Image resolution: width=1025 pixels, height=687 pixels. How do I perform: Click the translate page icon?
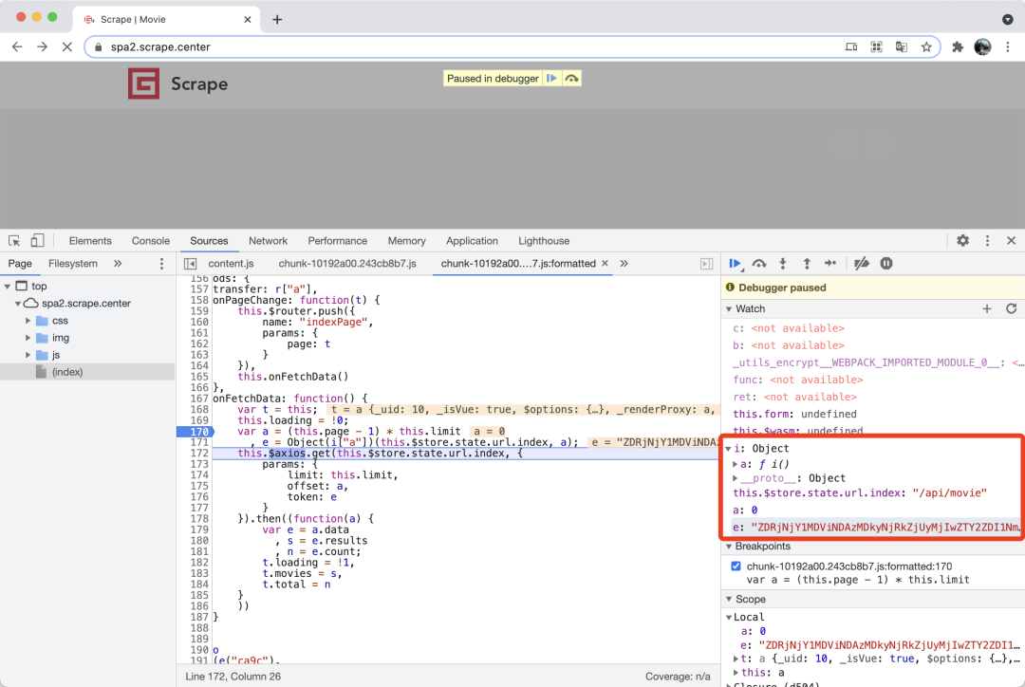tap(902, 47)
